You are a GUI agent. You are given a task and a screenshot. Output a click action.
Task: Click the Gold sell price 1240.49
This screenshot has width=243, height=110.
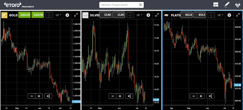[x=24, y=15]
